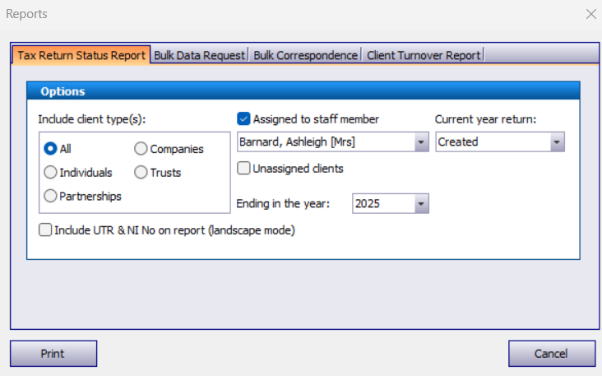Enable the Unassigned clients checkbox
Image resolution: width=602 pixels, height=376 pixels.
[x=243, y=169]
